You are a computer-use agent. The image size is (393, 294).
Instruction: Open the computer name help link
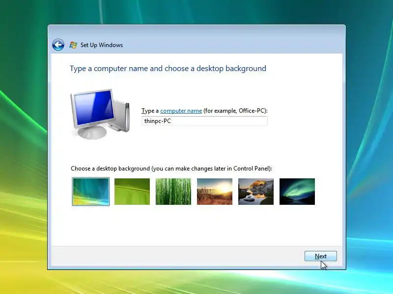(181, 111)
